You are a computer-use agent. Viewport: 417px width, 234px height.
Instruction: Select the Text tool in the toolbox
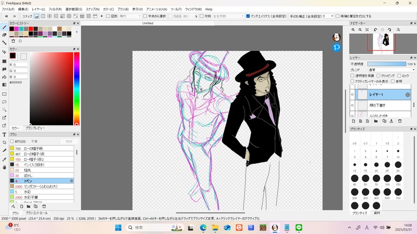pyautogui.click(x=4, y=134)
